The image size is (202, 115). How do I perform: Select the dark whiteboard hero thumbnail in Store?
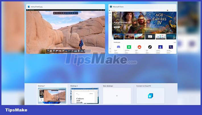pos(150,37)
